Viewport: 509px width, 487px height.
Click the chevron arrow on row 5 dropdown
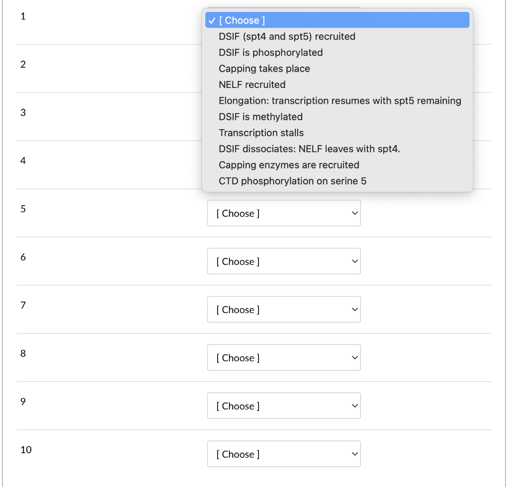click(355, 213)
